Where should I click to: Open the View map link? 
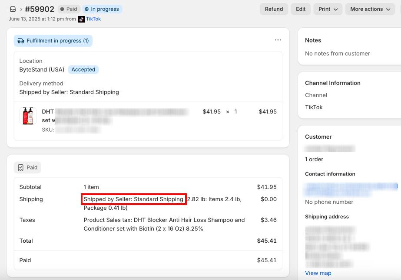click(x=318, y=273)
